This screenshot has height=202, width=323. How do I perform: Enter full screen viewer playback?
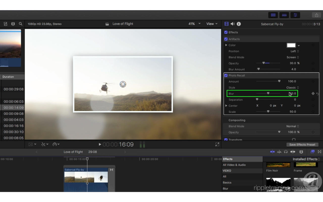[x=217, y=144]
